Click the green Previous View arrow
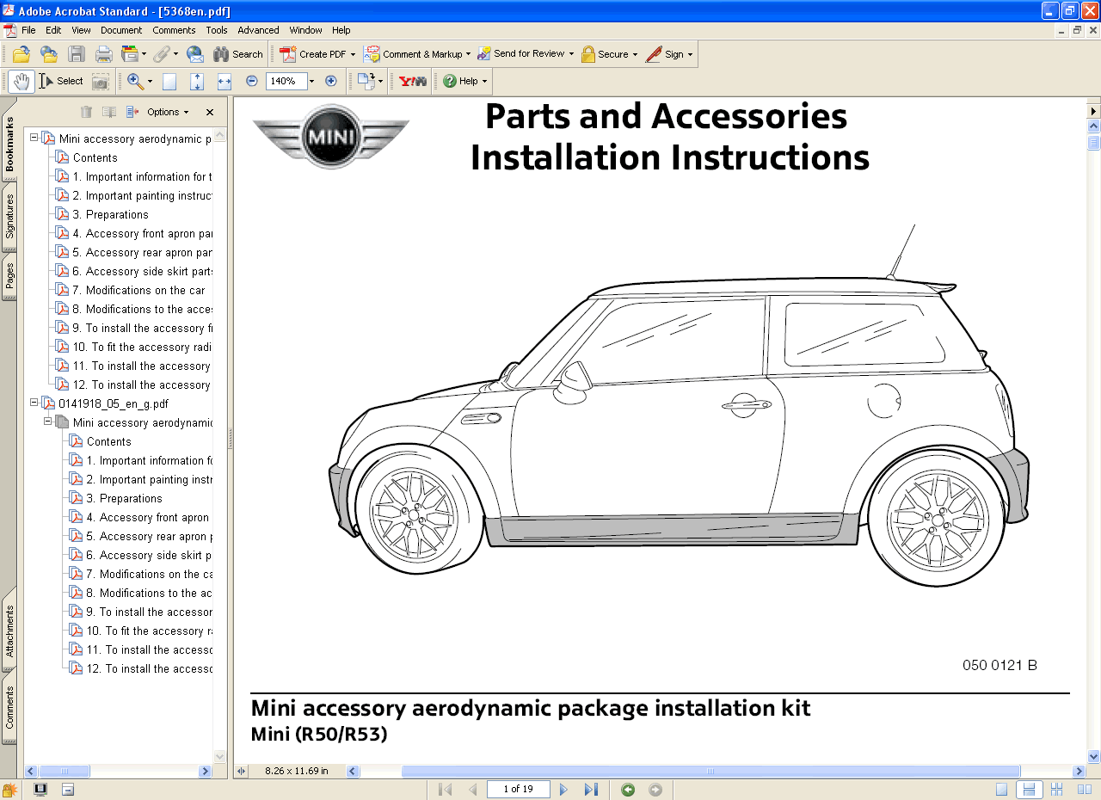 click(x=628, y=790)
